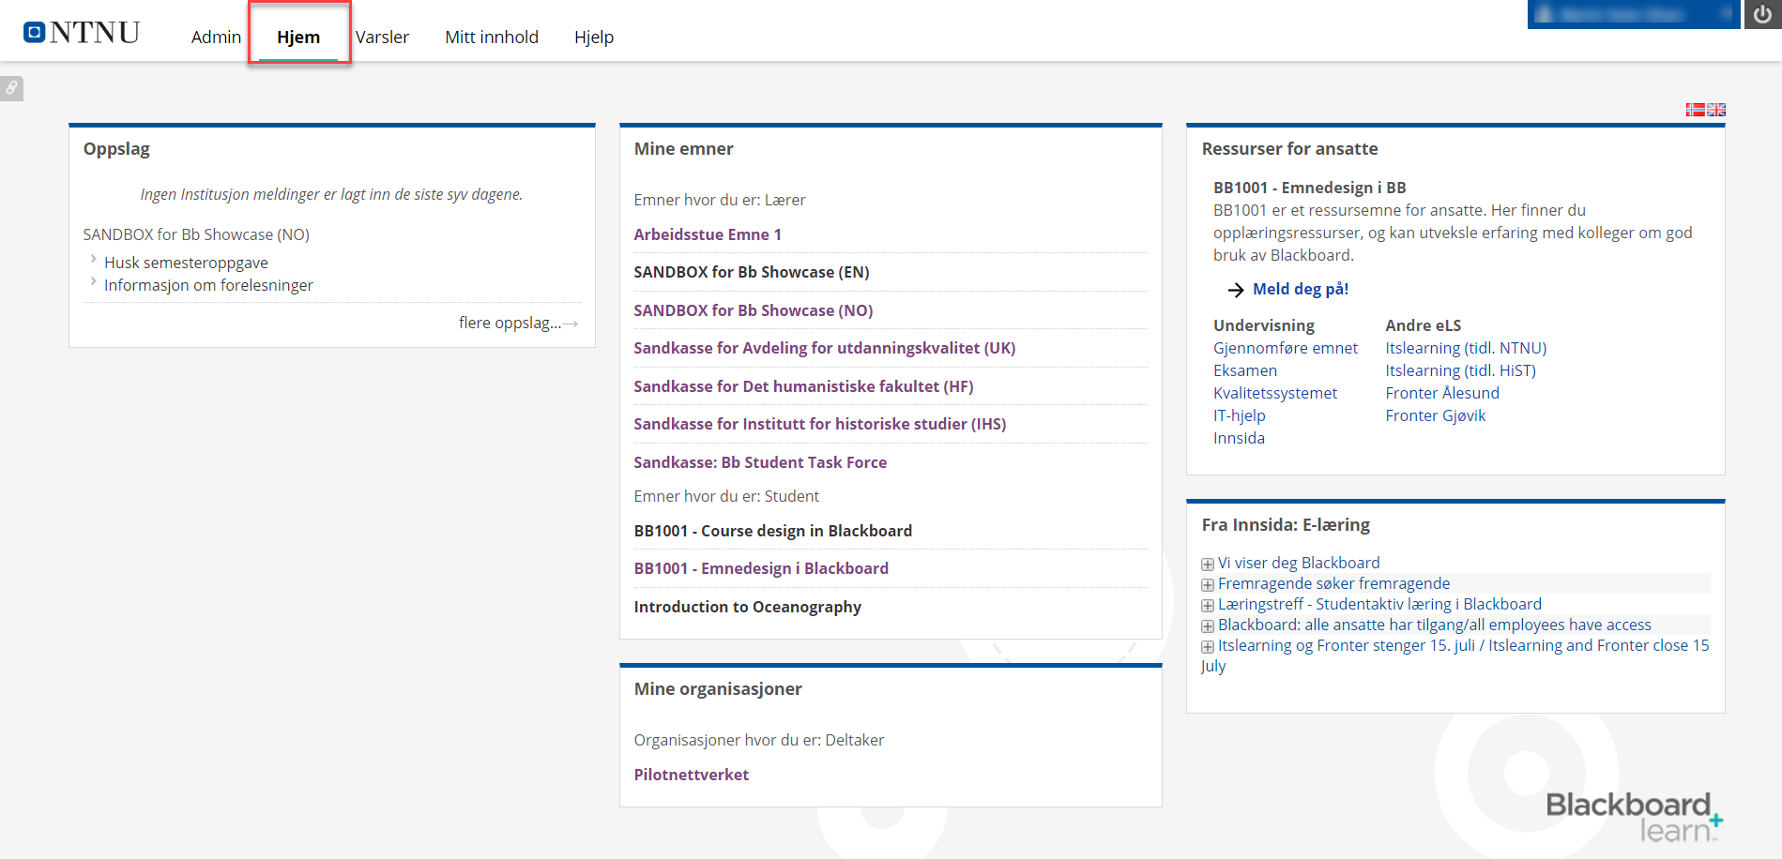The image size is (1782, 859).
Task: Click 'Læringstreff - Studentaktiv læring i Blackboard' link
Action: [1379, 604]
